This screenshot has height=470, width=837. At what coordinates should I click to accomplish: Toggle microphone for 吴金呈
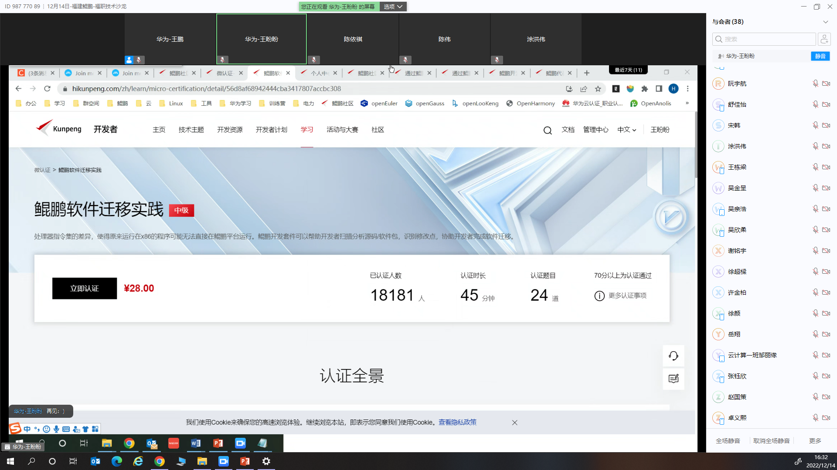coord(815,188)
